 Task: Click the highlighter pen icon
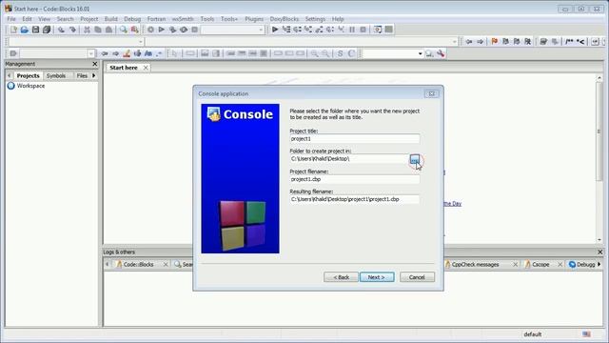coord(127,53)
